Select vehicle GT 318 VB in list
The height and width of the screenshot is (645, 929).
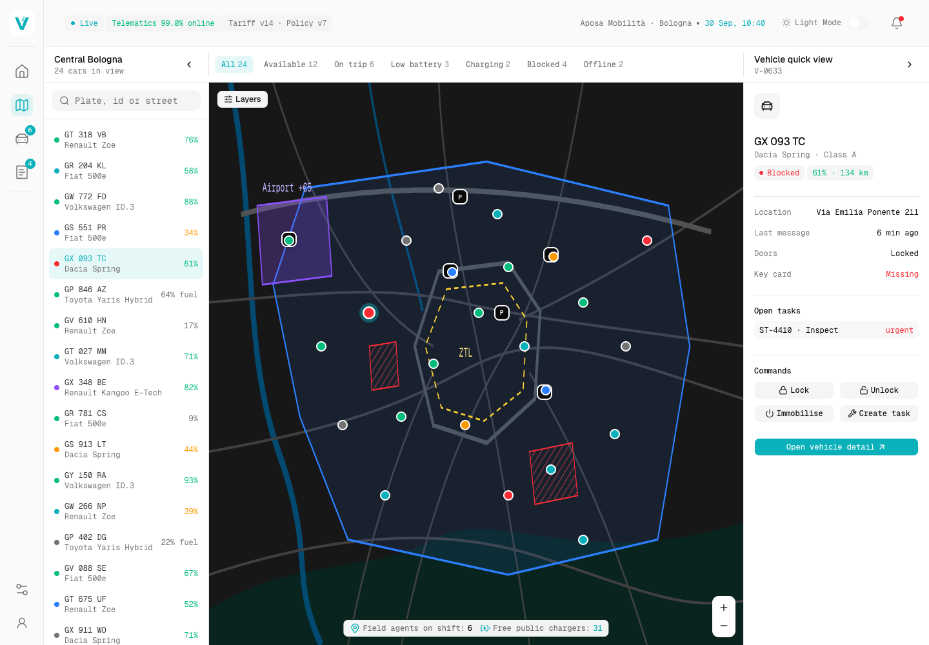pyautogui.click(x=126, y=140)
